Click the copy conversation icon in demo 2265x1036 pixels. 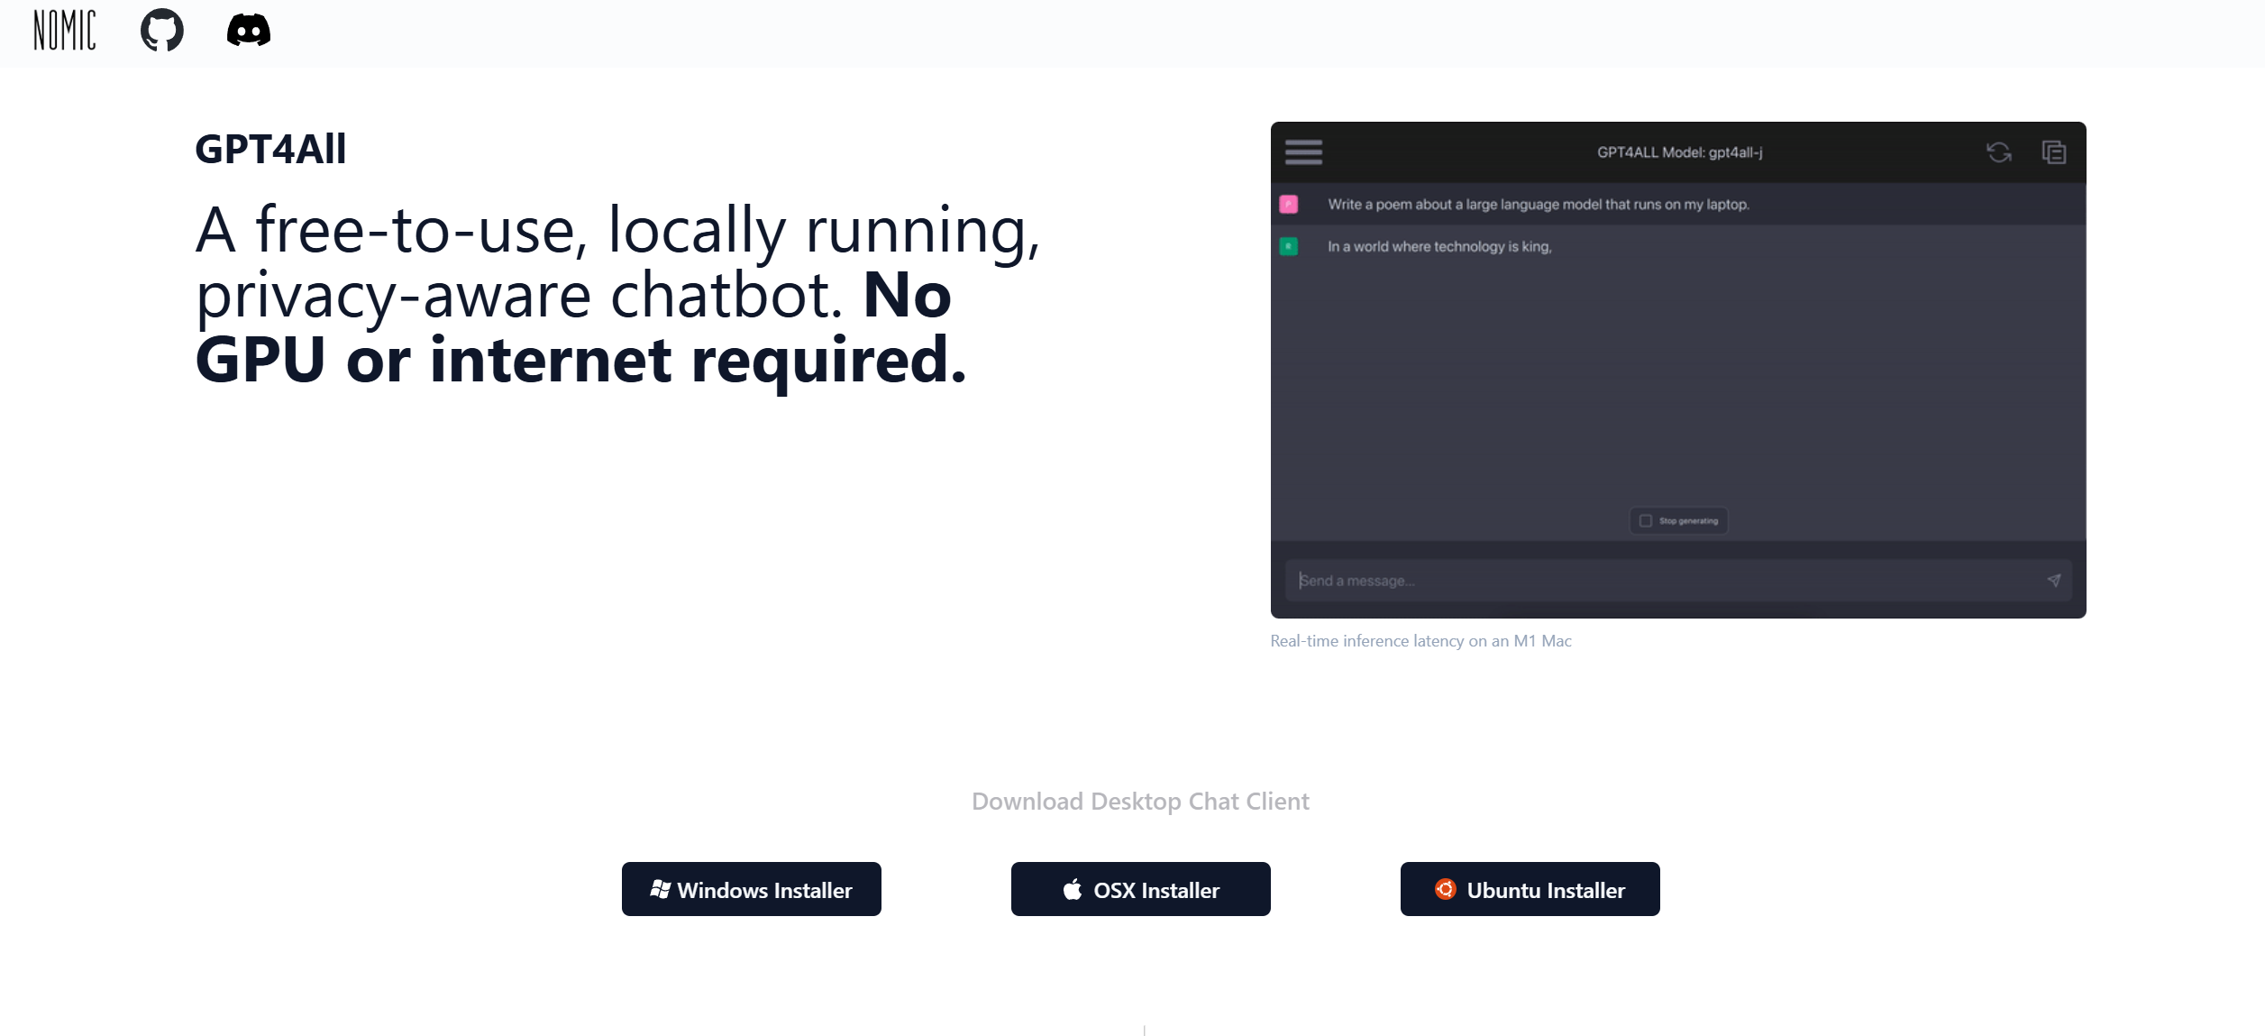point(2054,152)
